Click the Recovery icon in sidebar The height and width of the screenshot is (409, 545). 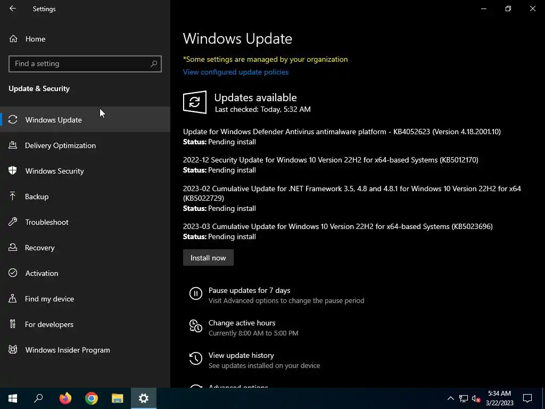(x=13, y=247)
